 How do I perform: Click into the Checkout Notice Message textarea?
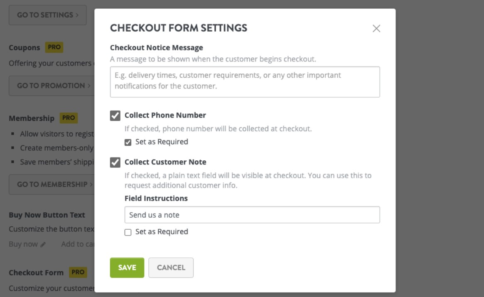[245, 82]
